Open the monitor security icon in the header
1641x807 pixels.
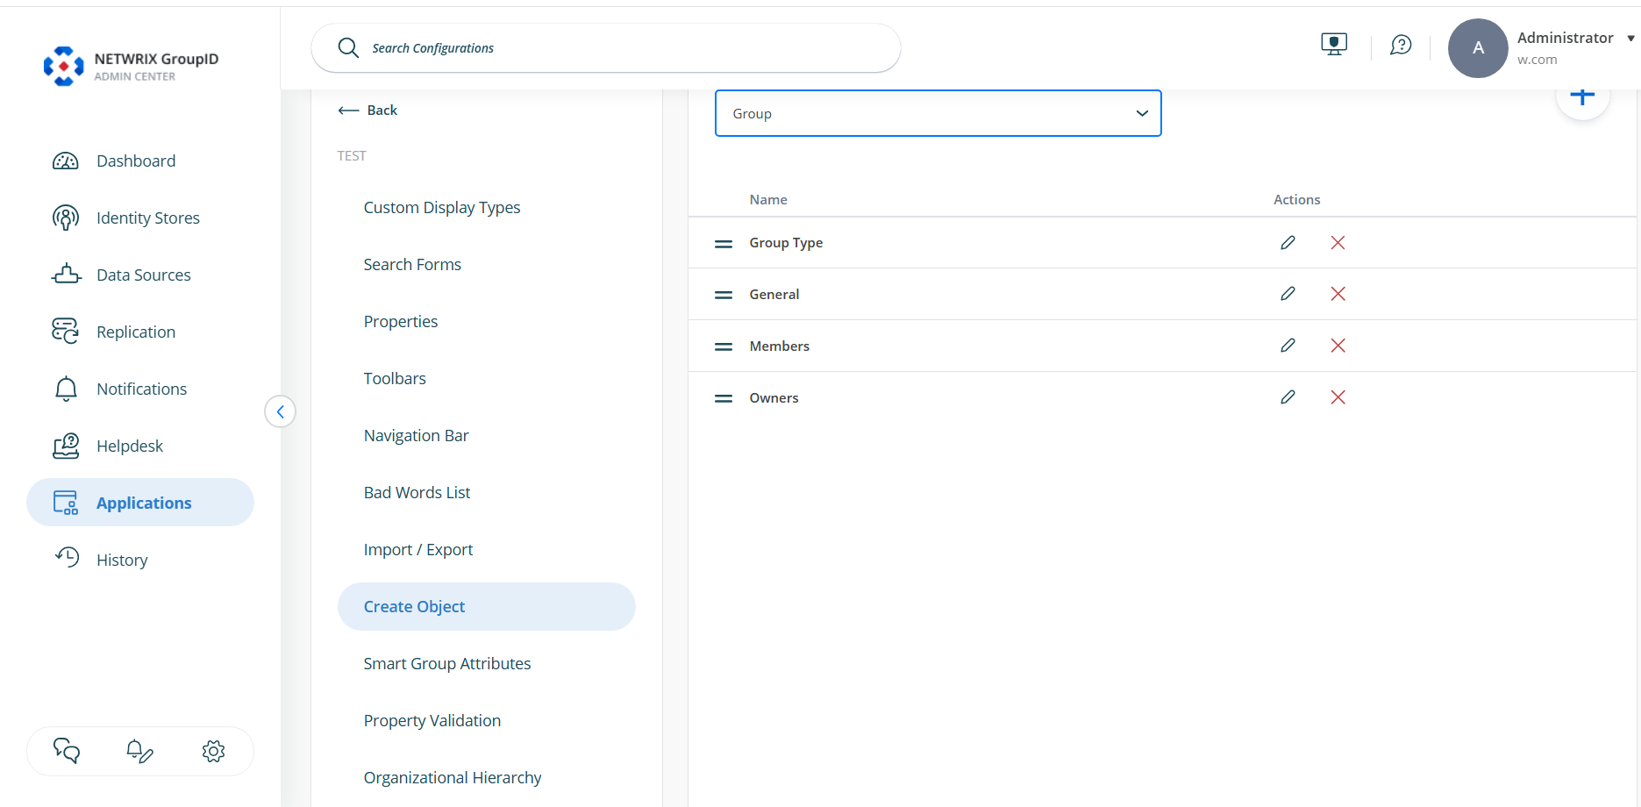point(1334,43)
